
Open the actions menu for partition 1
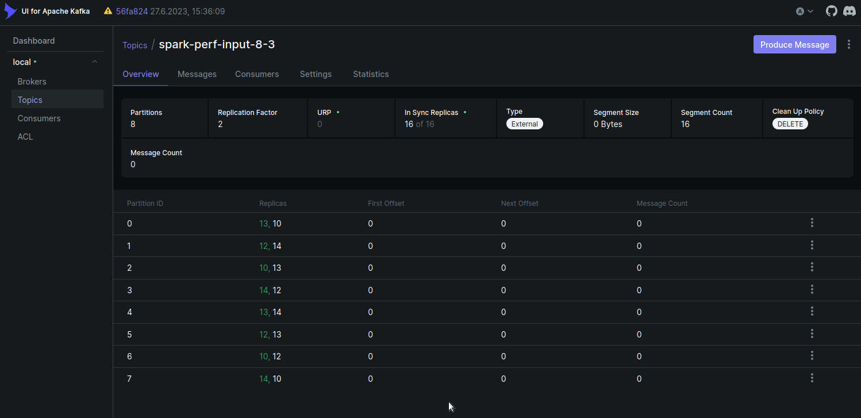pos(812,245)
